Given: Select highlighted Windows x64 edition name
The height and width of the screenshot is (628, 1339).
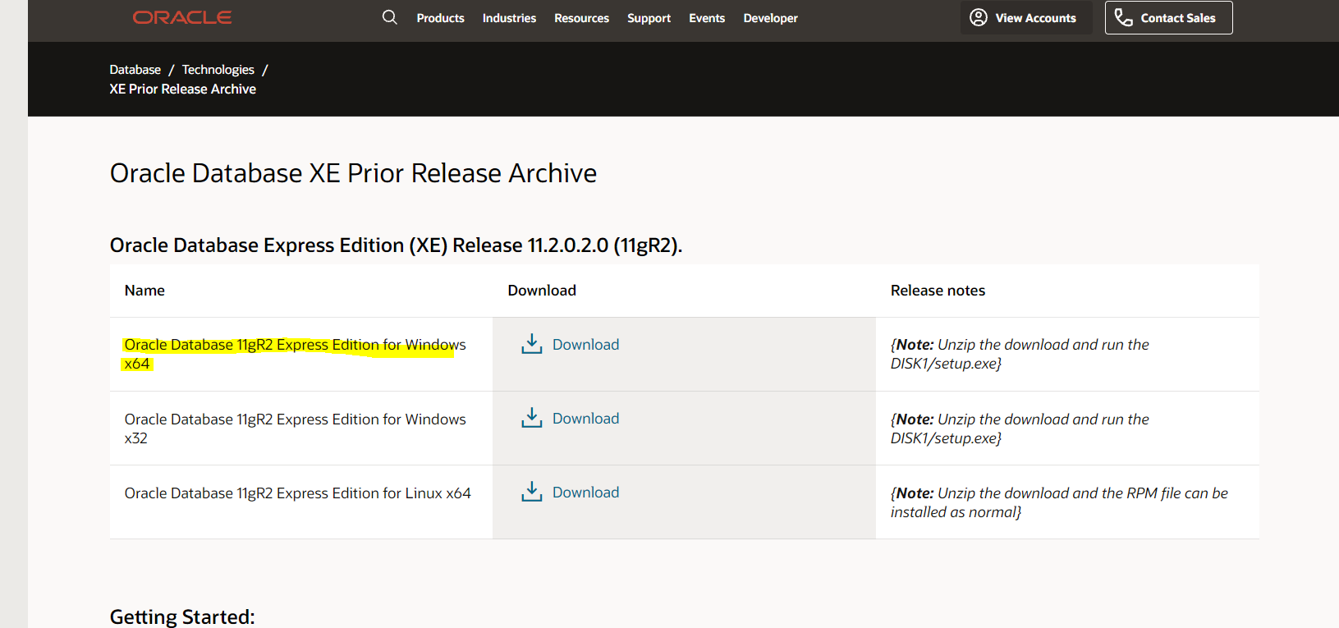Looking at the screenshot, I should pyautogui.click(x=295, y=354).
